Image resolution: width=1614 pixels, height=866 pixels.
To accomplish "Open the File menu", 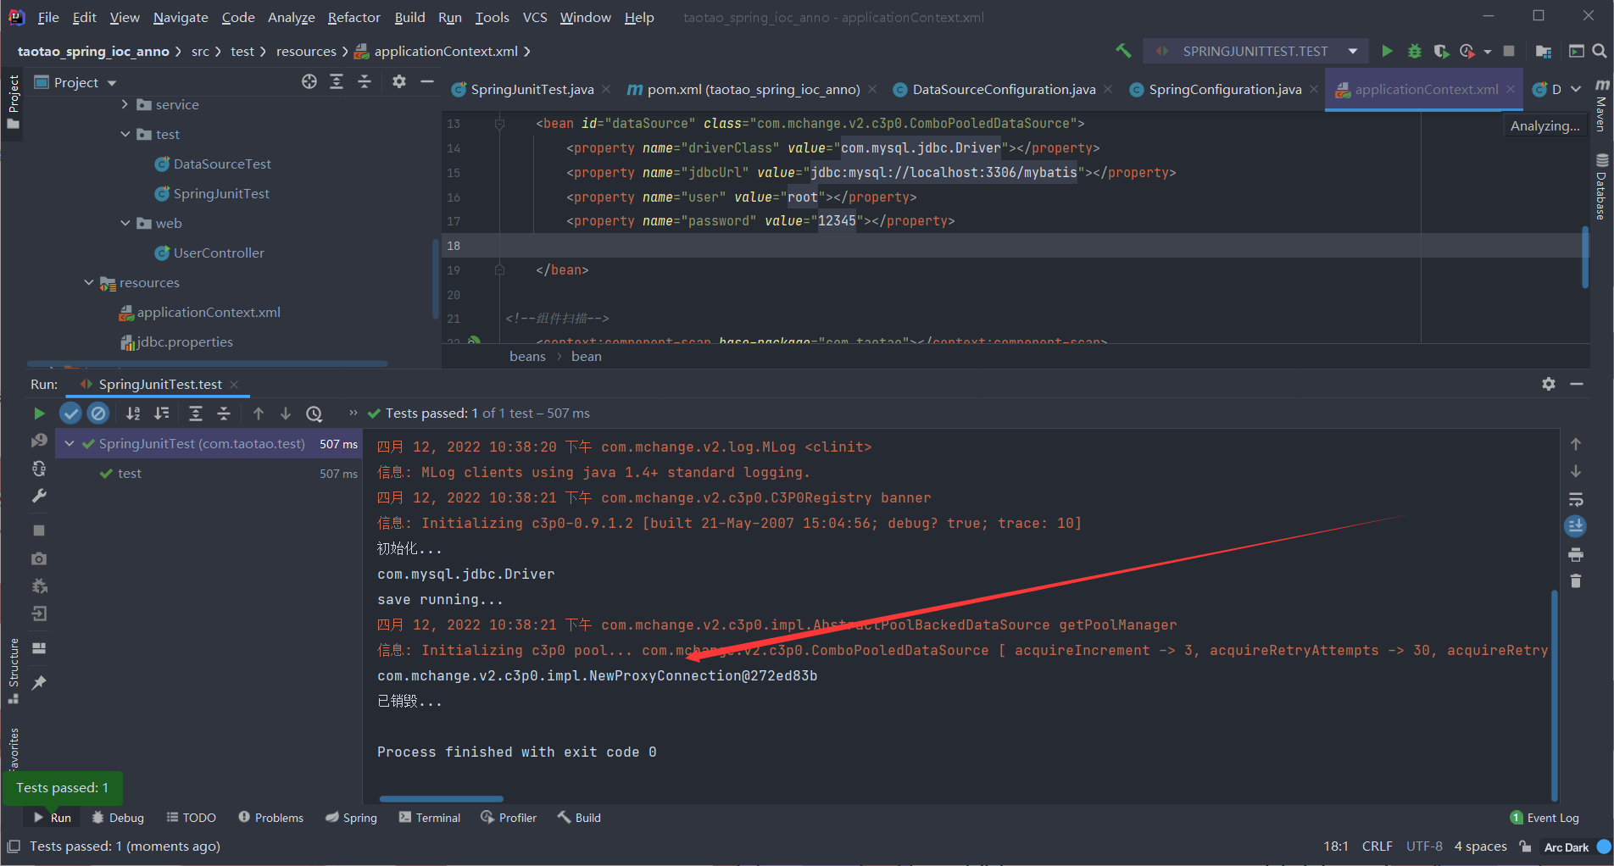I will tap(48, 17).
